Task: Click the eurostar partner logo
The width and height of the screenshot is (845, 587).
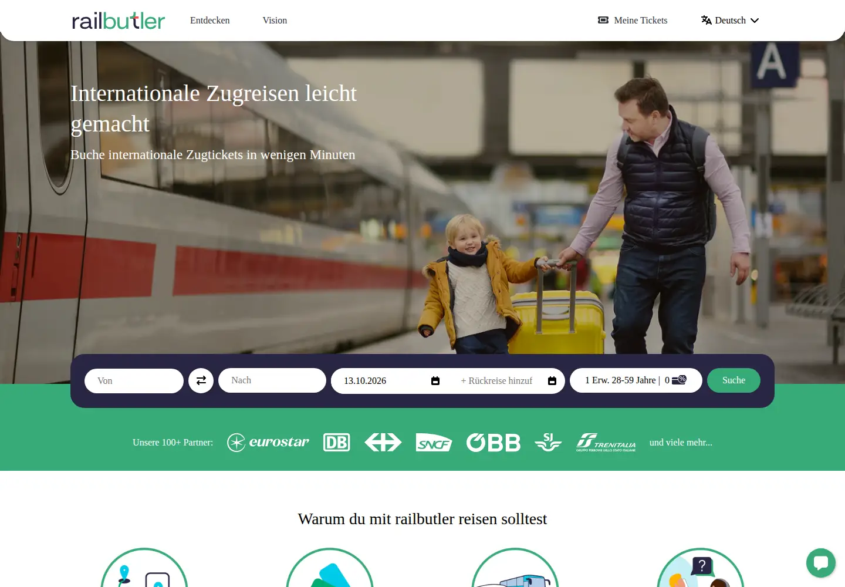Action: 268,443
